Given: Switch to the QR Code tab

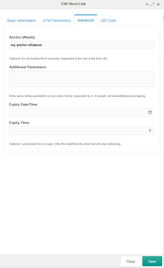Looking at the screenshot, I should coord(108,20).
